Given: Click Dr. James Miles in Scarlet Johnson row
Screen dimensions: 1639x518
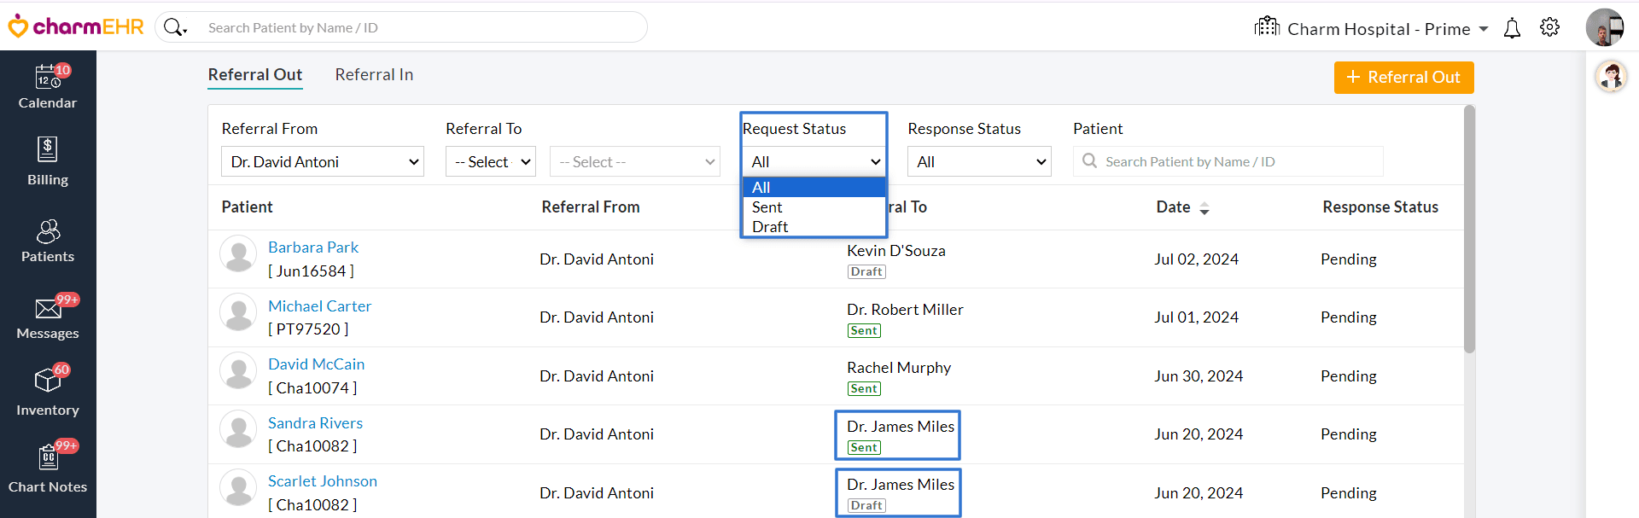Looking at the screenshot, I should click(901, 485).
